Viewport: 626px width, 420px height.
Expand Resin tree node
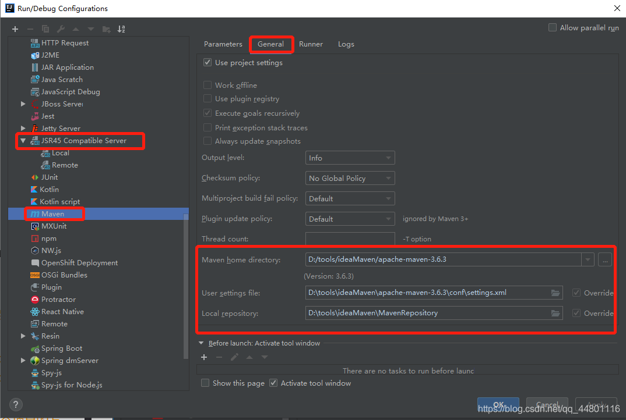(23, 336)
